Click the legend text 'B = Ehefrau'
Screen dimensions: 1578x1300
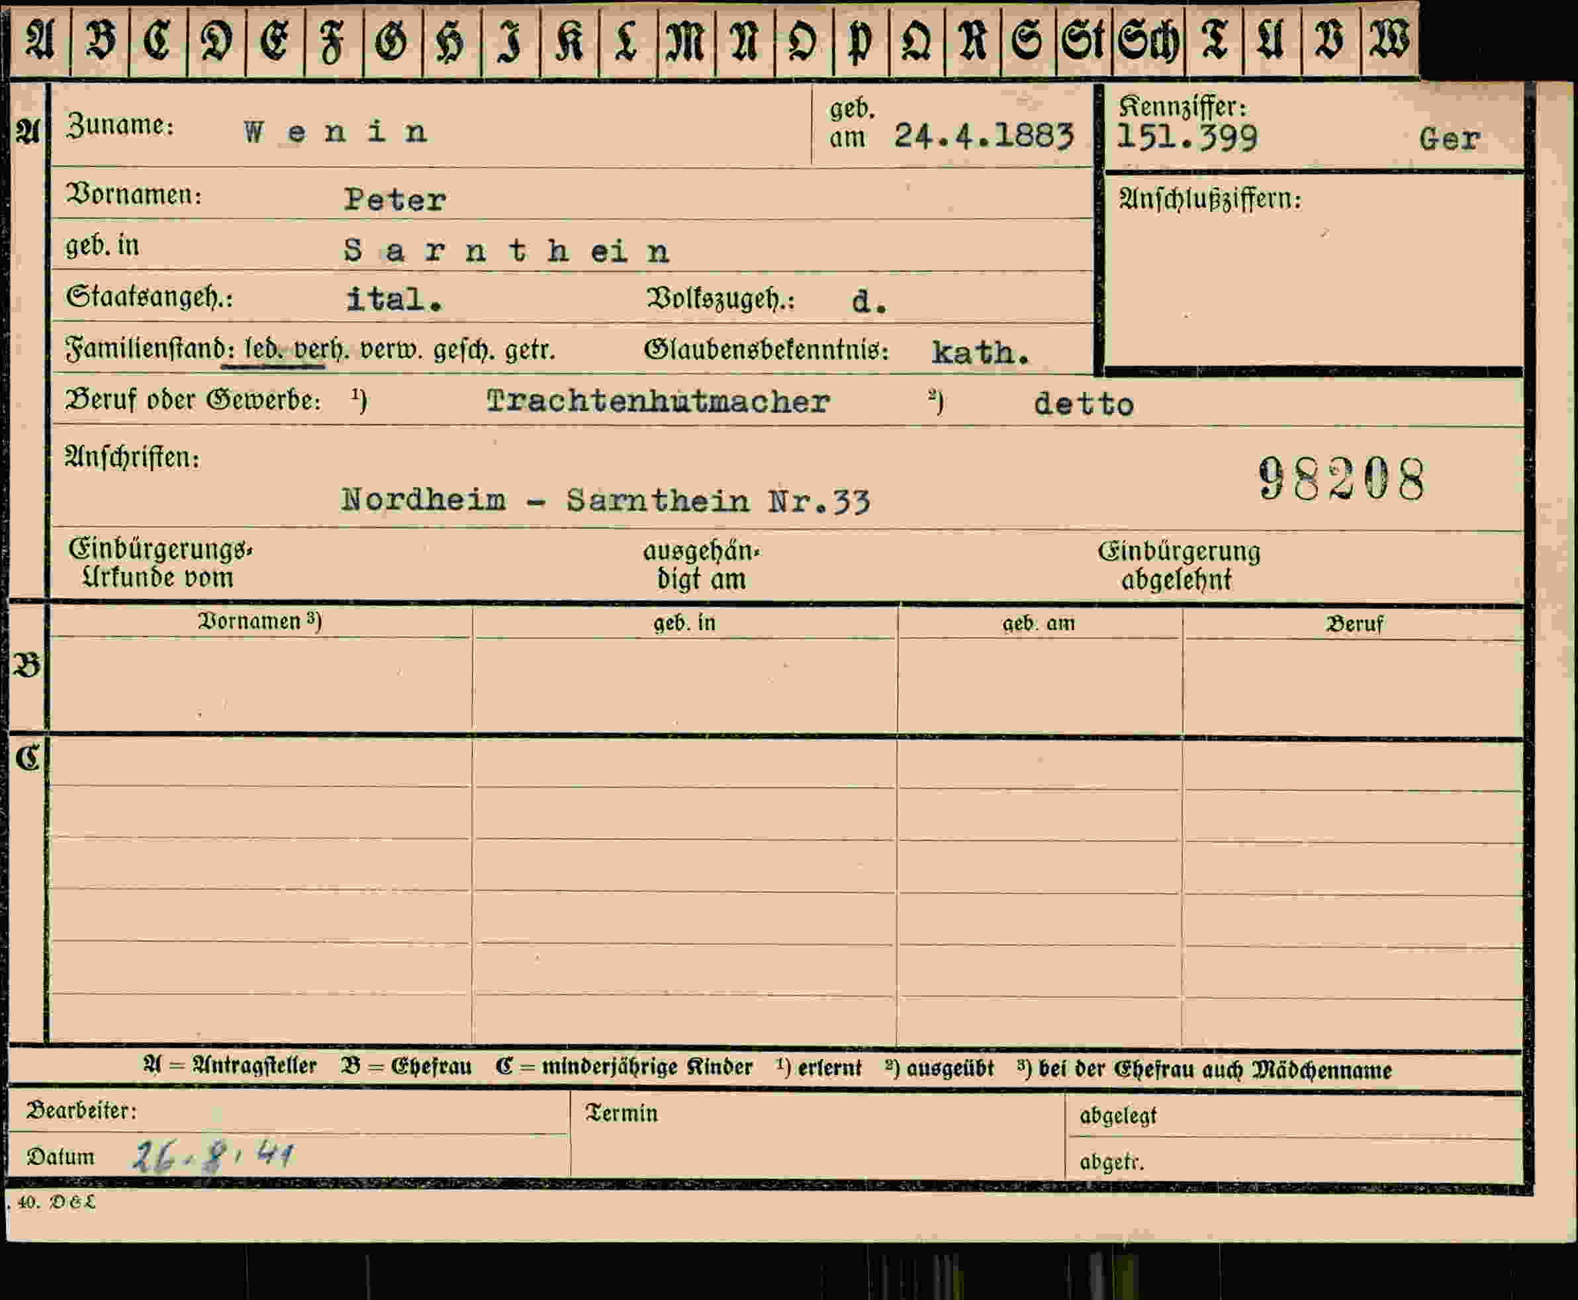pos(406,1066)
